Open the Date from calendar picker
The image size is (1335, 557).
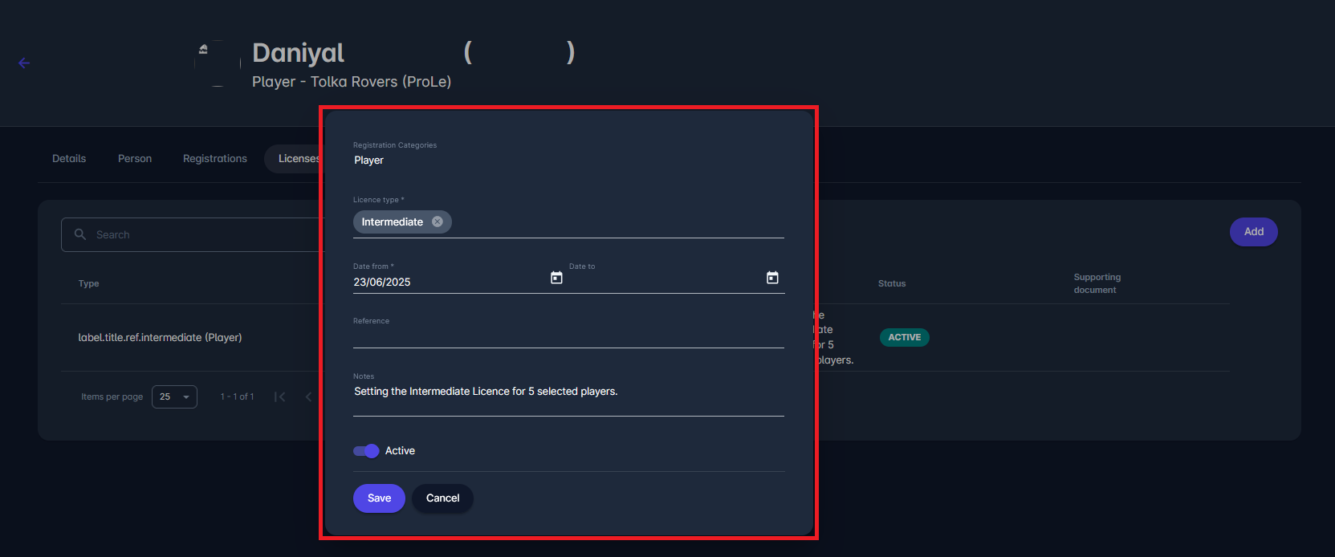pyautogui.click(x=556, y=278)
